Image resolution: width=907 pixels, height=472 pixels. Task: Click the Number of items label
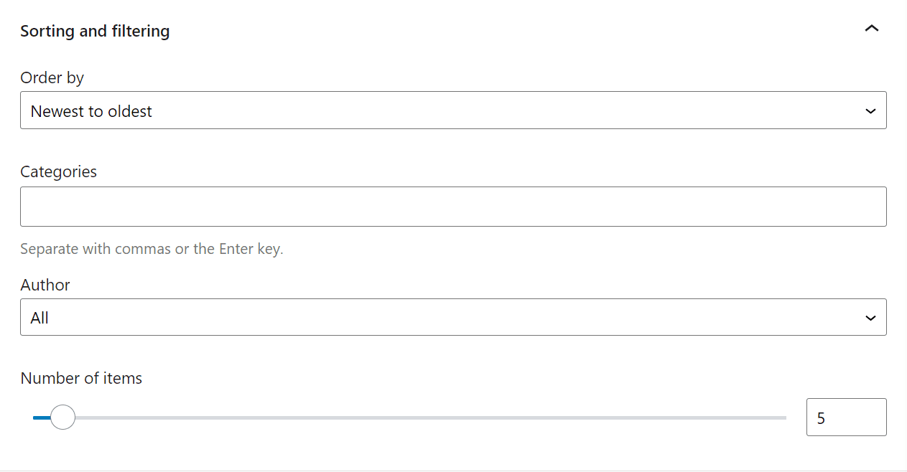click(80, 378)
